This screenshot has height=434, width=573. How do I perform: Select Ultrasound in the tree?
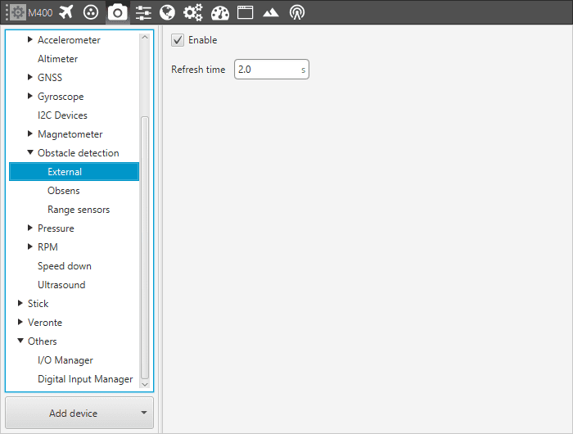coord(61,285)
